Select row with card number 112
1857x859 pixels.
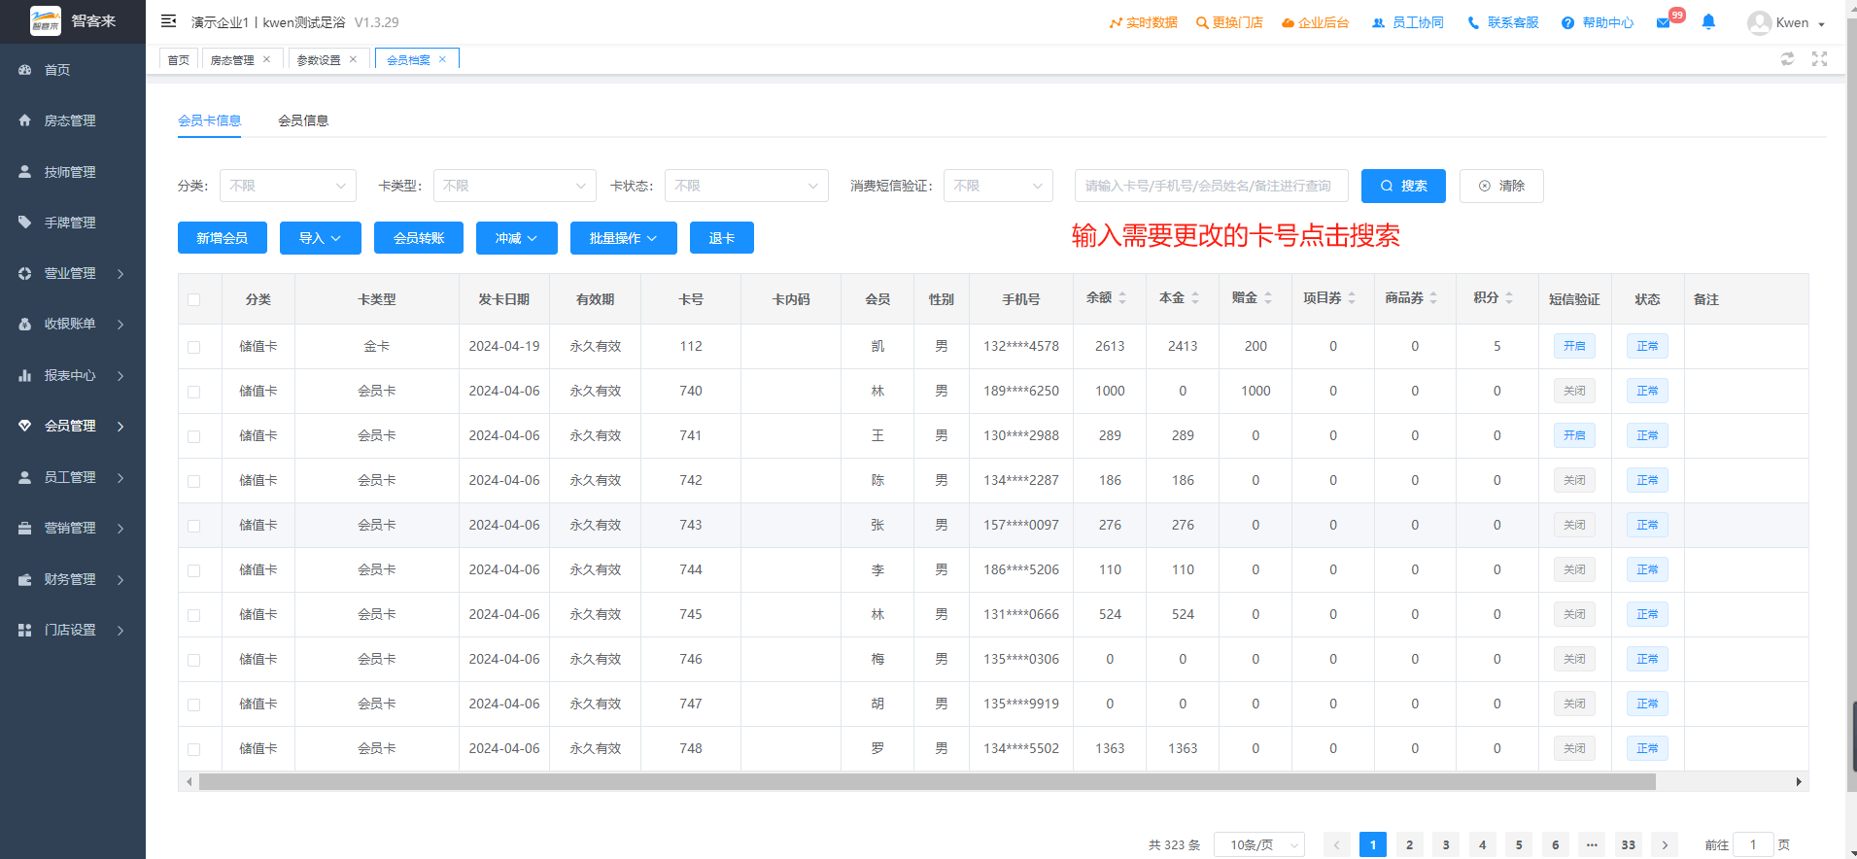tap(194, 347)
